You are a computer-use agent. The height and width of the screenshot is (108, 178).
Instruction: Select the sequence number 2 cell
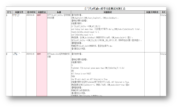9,74
